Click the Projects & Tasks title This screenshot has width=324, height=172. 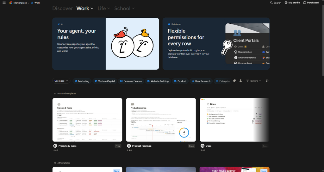tap(67, 146)
